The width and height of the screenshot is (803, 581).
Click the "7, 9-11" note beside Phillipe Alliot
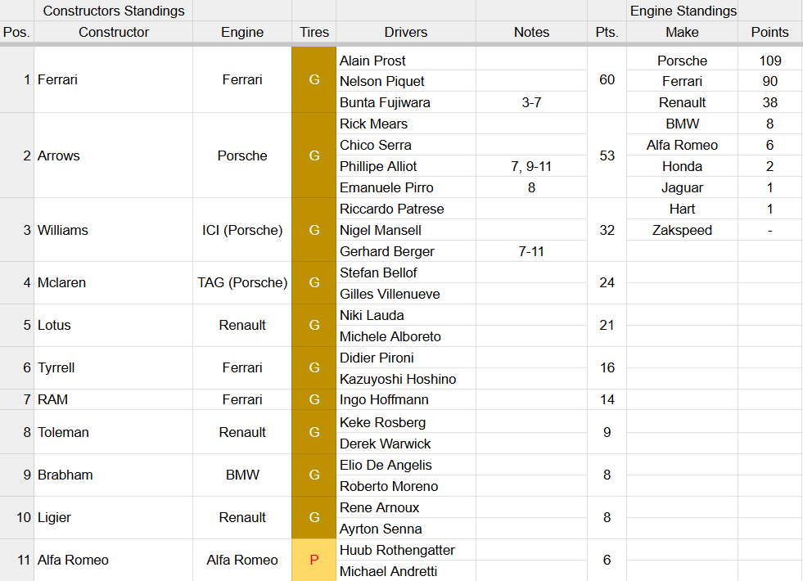pos(531,166)
